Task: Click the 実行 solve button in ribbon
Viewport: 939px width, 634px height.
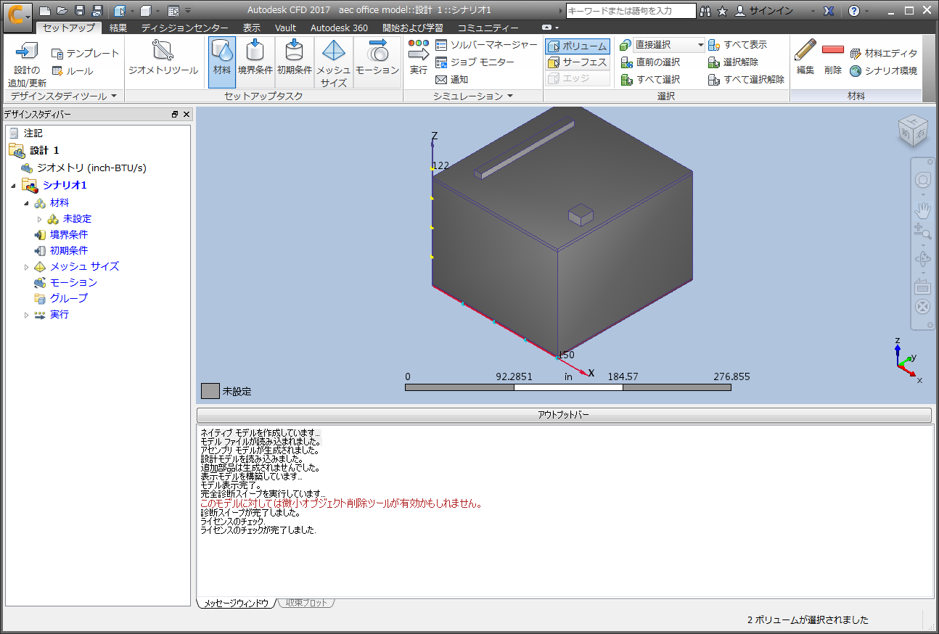Action: click(x=419, y=59)
